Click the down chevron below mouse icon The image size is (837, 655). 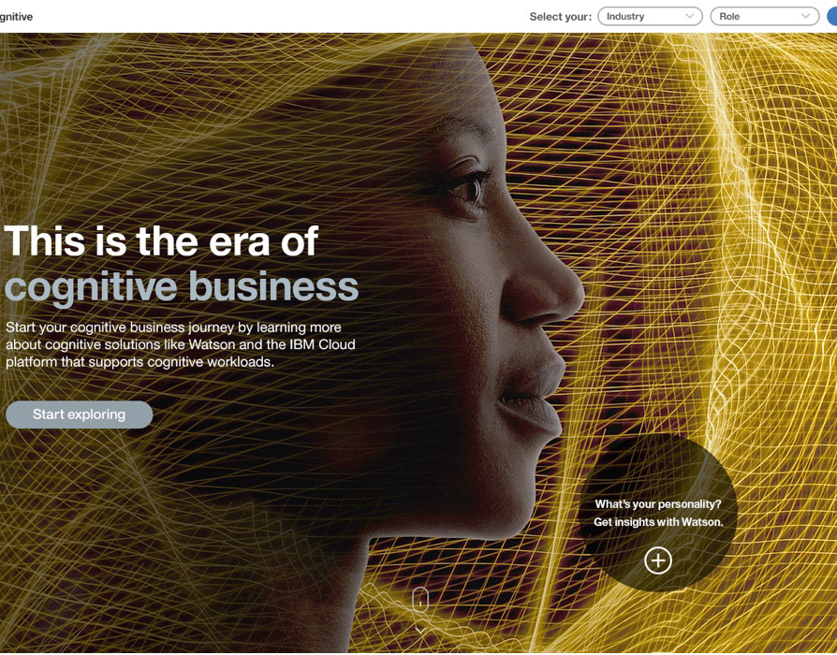click(x=420, y=631)
